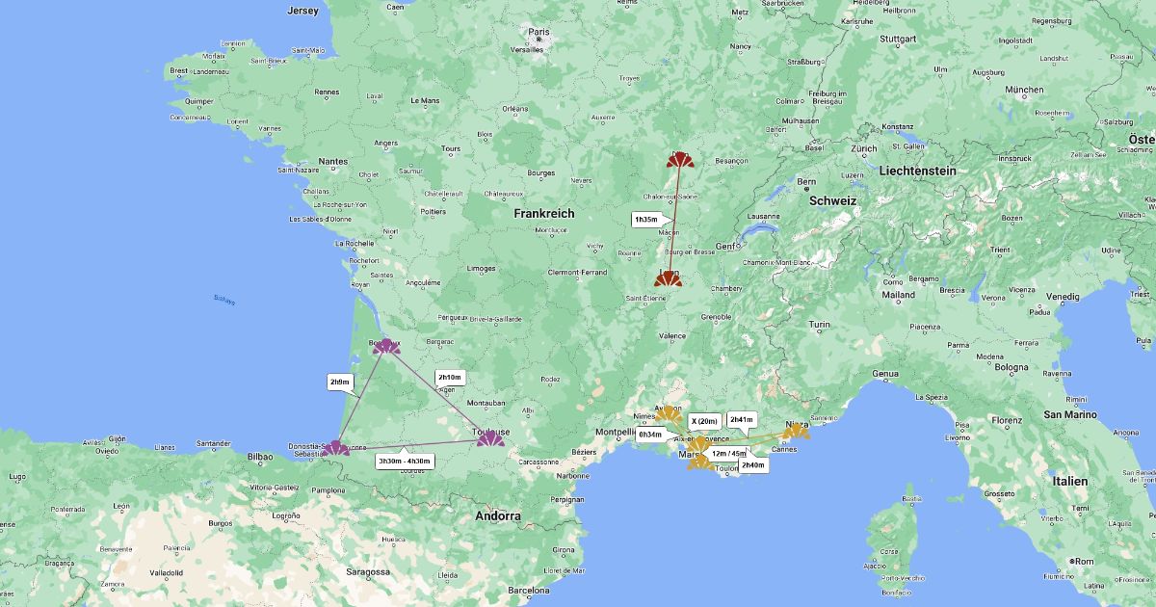
Task: Click the Frankreich country label
Action: pos(544,213)
